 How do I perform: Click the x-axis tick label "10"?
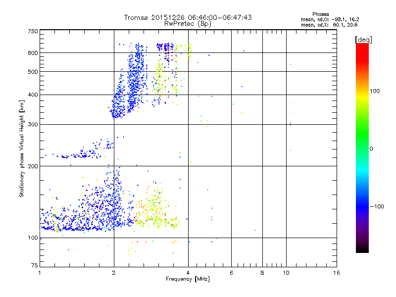tap(286, 273)
